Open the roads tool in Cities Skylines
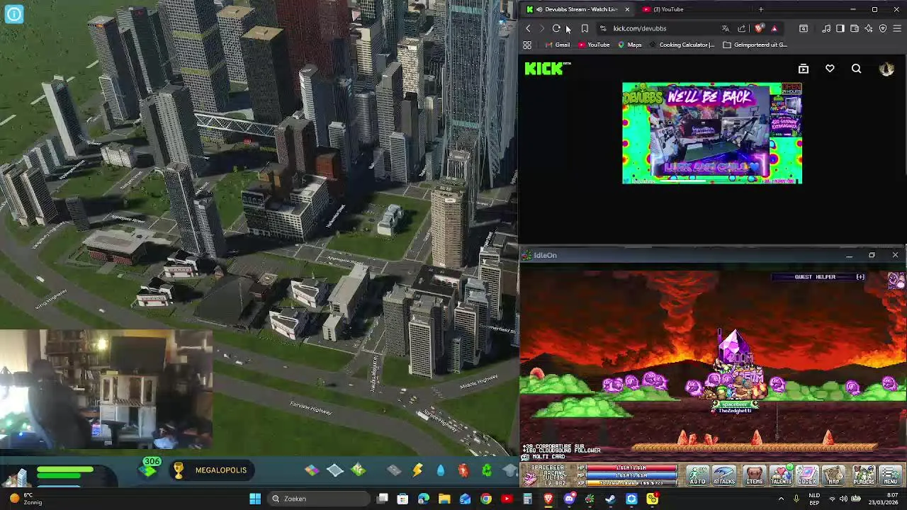 pos(394,470)
